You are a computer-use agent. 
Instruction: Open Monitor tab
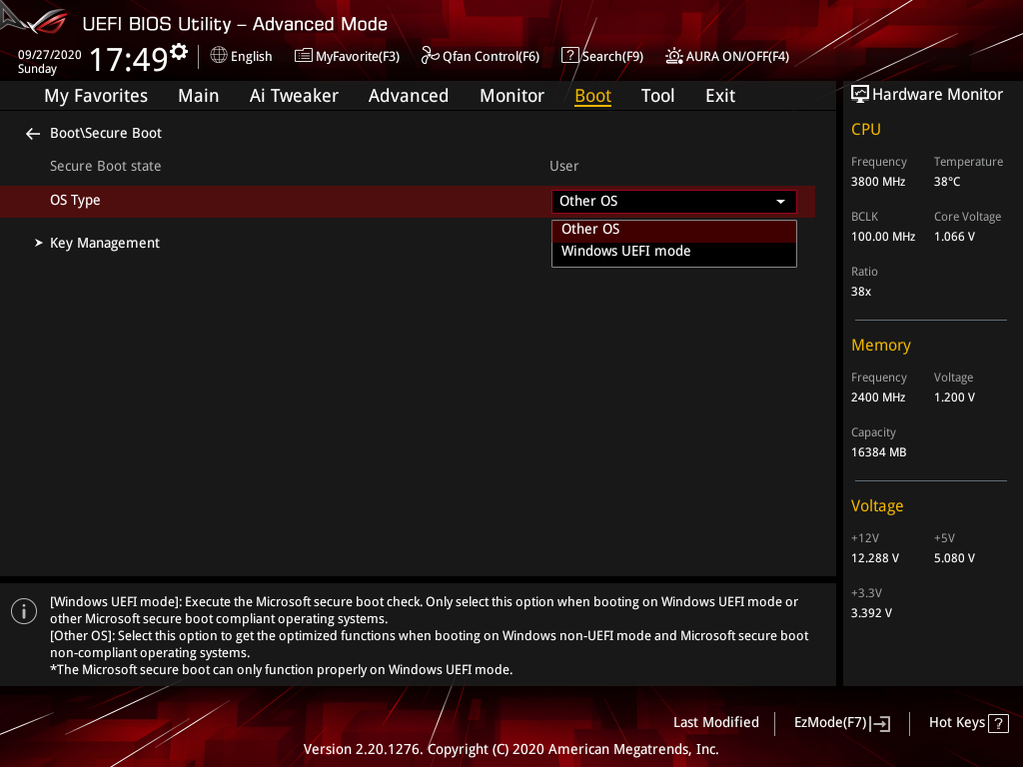pos(511,96)
